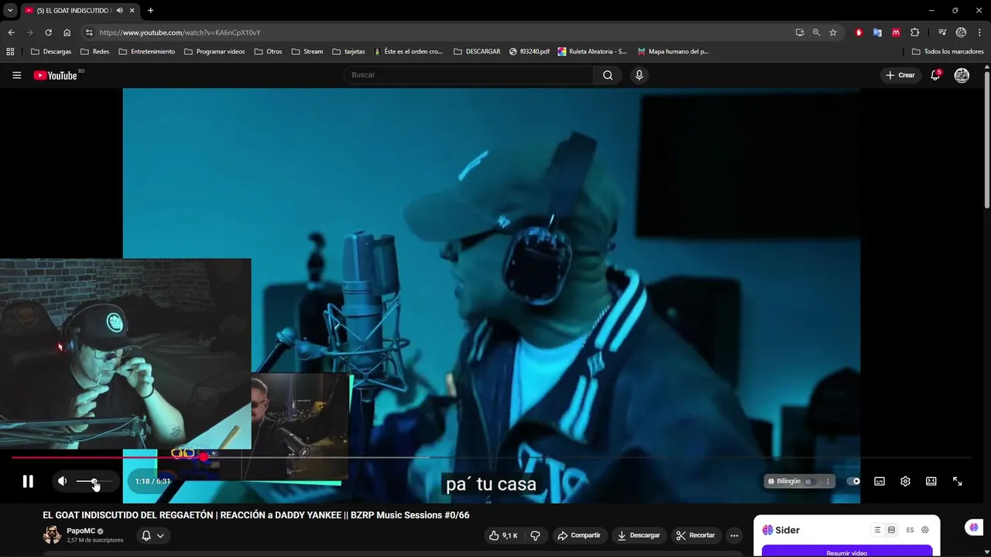The height and width of the screenshot is (557, 991).
Task: Open more actions three-dot menu
Action: [x=734, y=535]
